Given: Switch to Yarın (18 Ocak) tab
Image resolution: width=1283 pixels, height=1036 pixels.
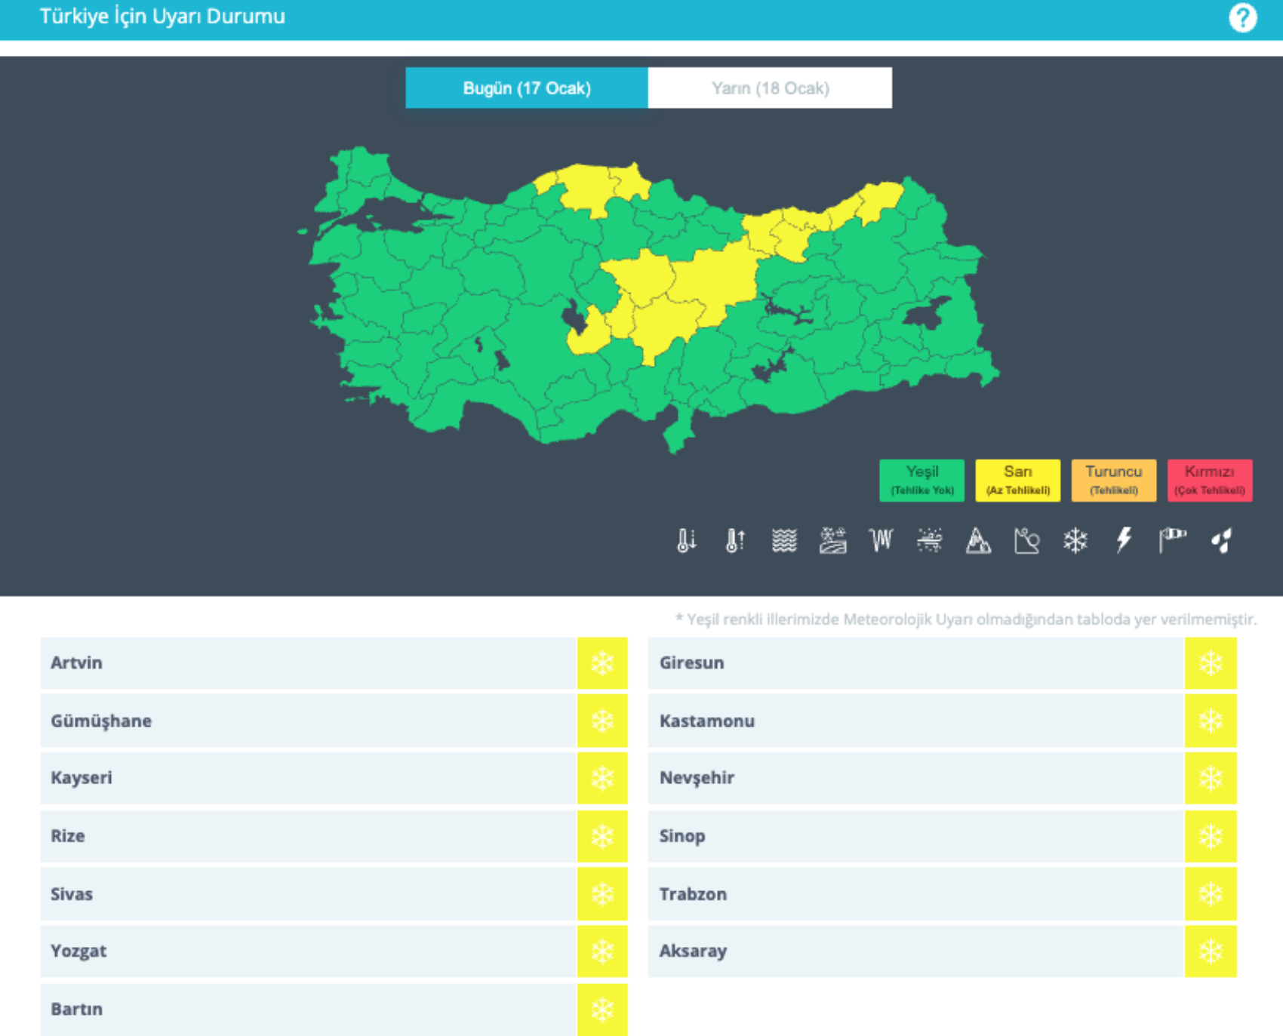Looking at the screenshot, I should pos(770,88).
